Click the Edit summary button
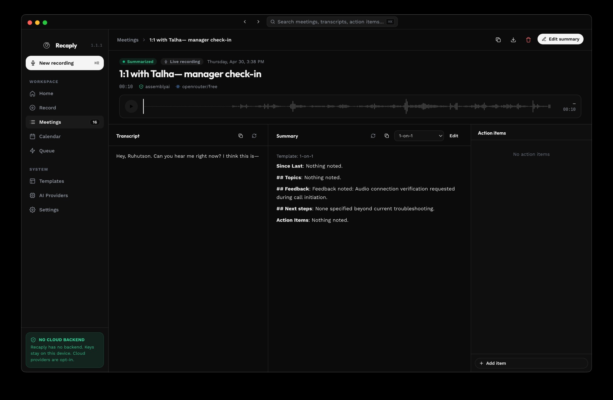613x400 pixels. coord(560,39)
